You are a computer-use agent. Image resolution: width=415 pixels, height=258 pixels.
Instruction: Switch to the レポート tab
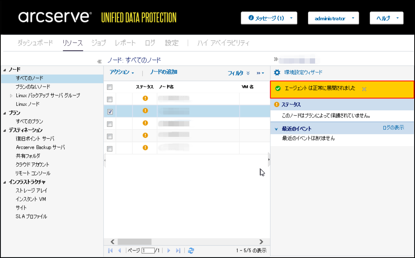125,43
